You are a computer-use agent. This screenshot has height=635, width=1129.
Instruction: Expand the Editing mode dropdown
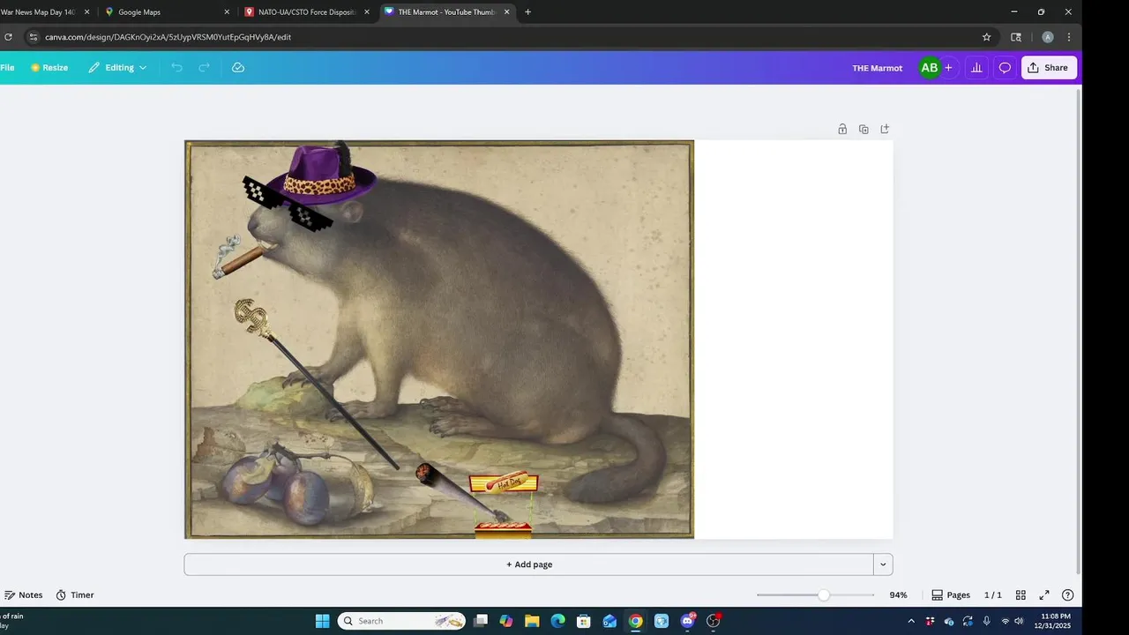pyautogui.click(x=117, y=68)
